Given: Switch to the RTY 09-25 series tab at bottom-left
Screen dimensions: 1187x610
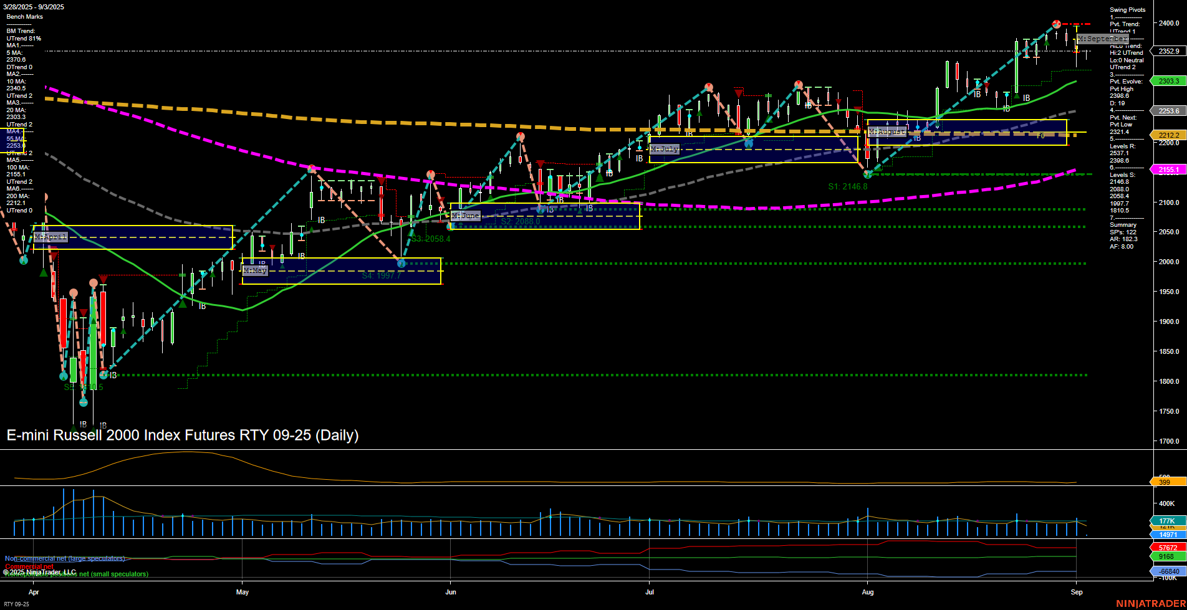Looking at the screenshot, I should click(16, 603).
